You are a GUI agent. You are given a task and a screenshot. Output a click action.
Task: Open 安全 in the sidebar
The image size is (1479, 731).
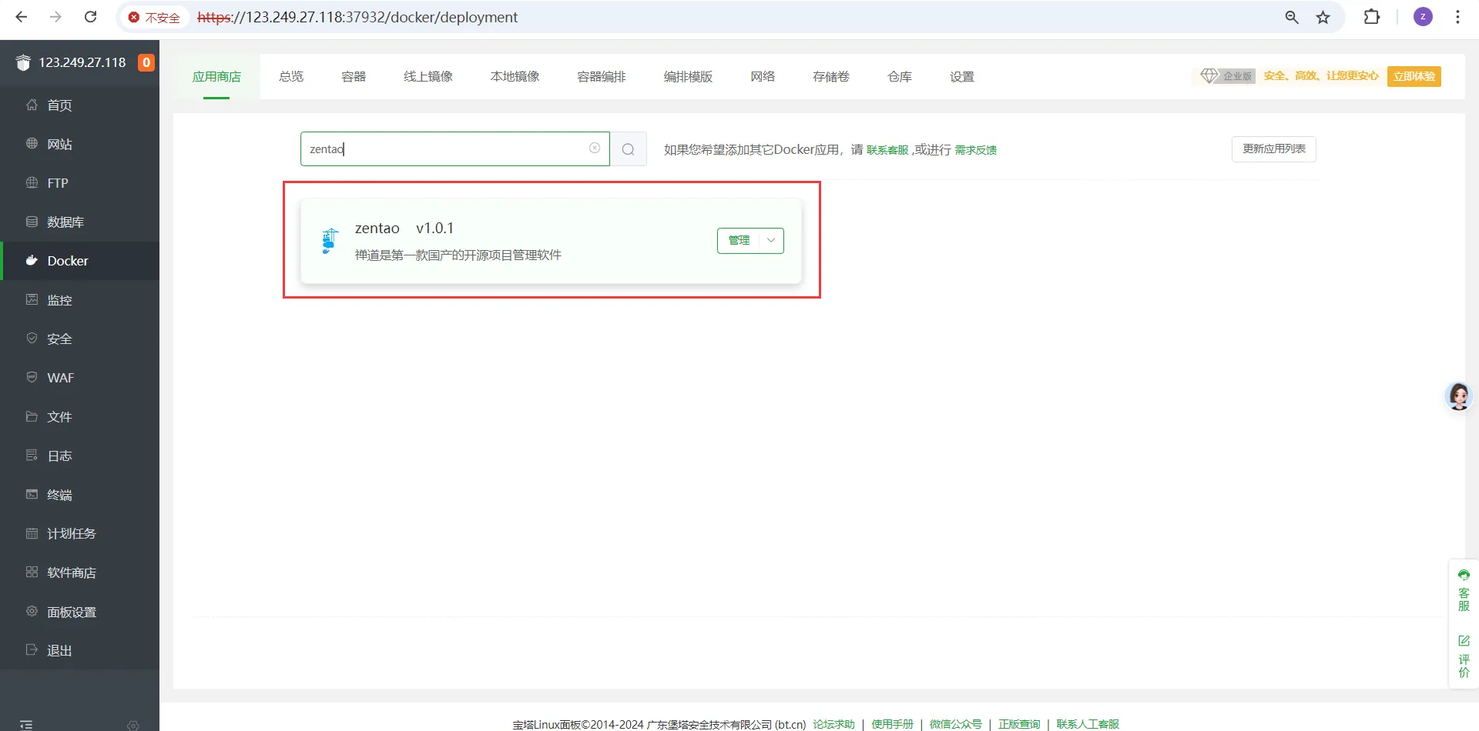point(80,339)
